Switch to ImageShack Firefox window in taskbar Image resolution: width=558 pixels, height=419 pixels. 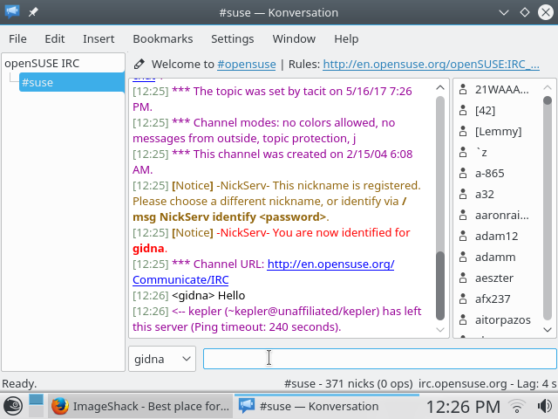pyautogui.click(x=140, y=406)
